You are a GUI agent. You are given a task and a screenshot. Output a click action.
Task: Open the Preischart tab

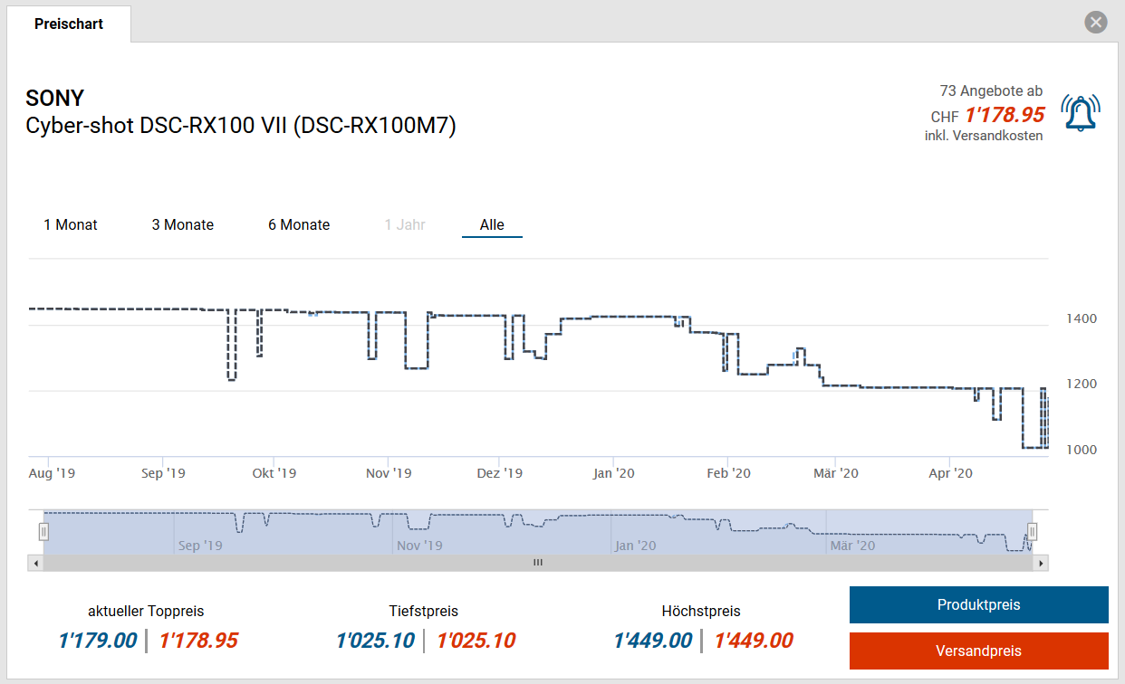pos(69,24)
